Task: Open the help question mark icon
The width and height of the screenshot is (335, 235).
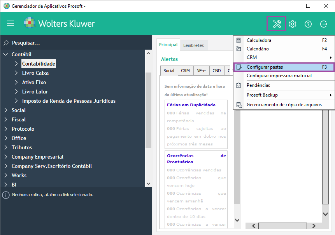Action: (308, 24)
